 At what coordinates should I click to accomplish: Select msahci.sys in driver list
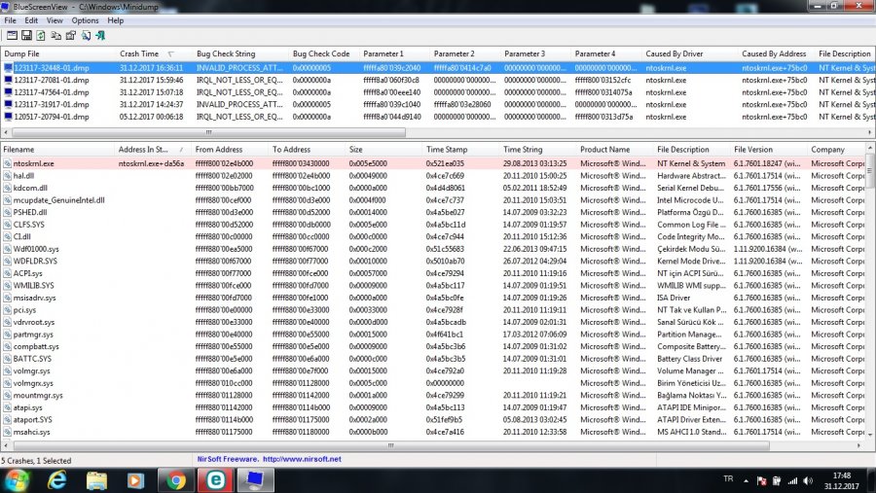(32, 432)
